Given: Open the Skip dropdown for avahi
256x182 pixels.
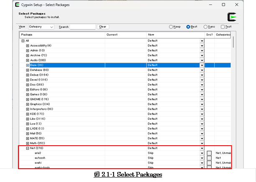Looking at the screenshot, I should 202,163.
